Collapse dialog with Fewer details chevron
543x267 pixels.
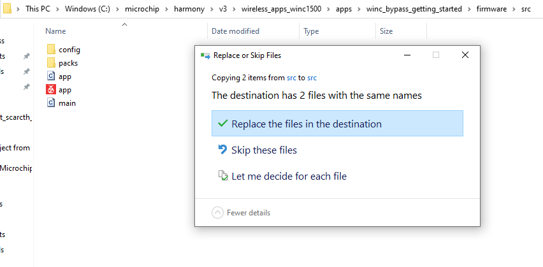[218, 212]
